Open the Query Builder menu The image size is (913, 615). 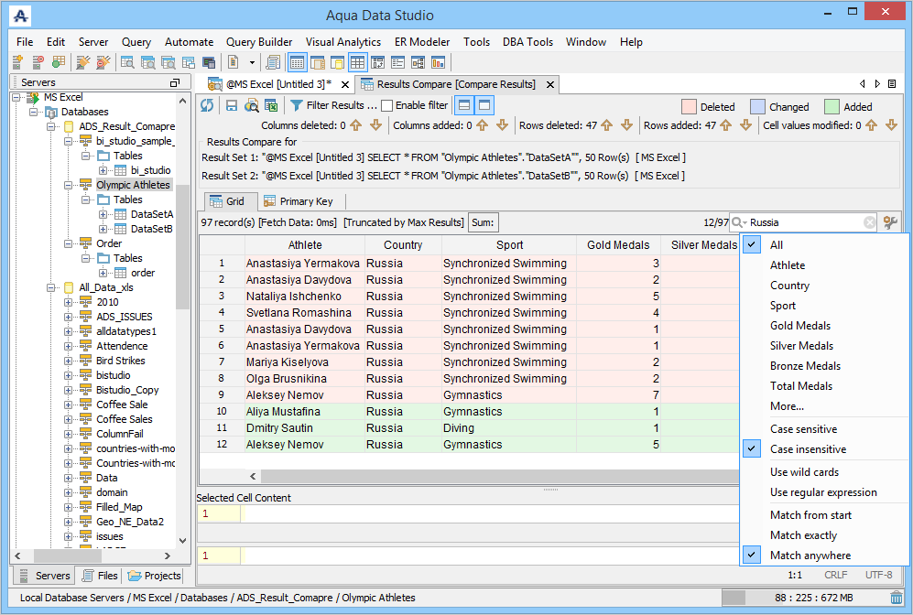259,42
